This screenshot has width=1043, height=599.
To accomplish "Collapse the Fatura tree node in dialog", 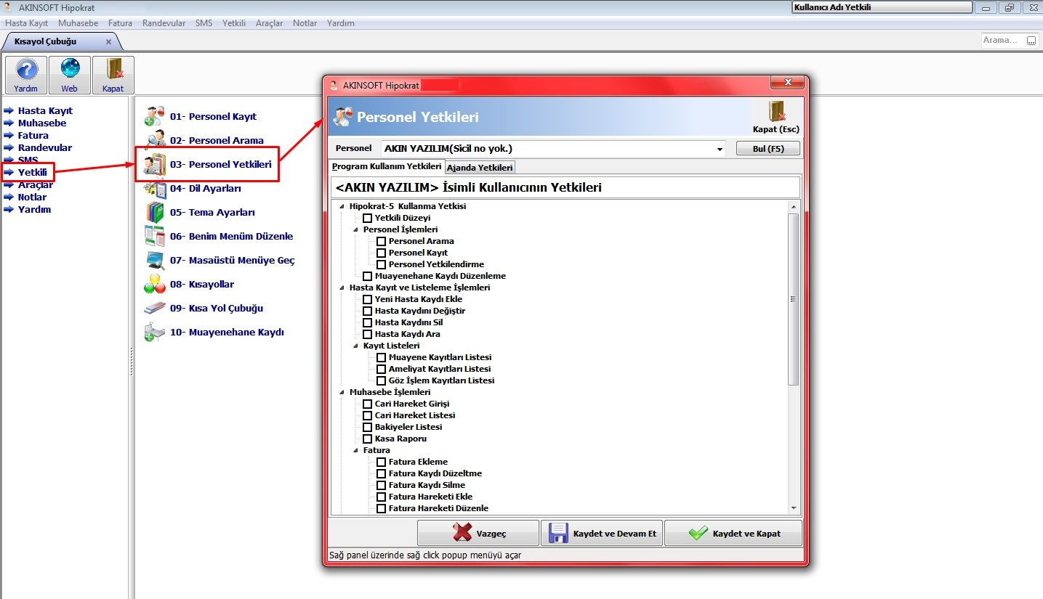I will [x=355, y=450].
